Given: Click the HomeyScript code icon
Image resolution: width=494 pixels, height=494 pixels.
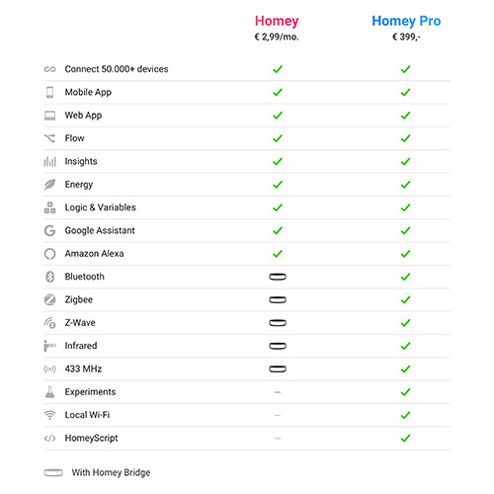Looking at the screenshot, I should click(49, 438).
